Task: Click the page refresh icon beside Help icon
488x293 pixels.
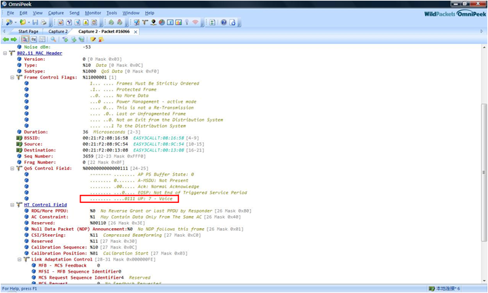Action: [232, 22]
